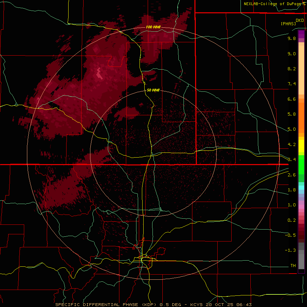The width and height of the screenshot is (307, 307).
Task: Click the -1.3 value on the color scale
Action: pyautogui.click(x=290, y=250)
